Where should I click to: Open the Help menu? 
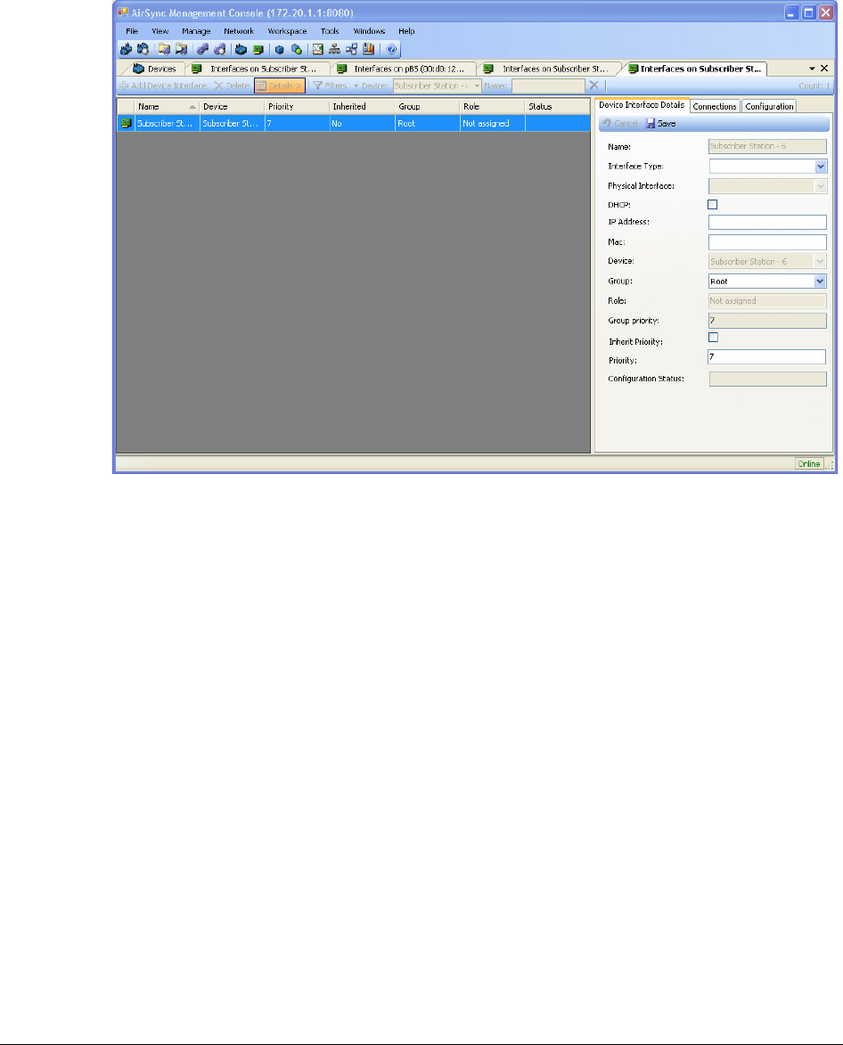point(406,30)
